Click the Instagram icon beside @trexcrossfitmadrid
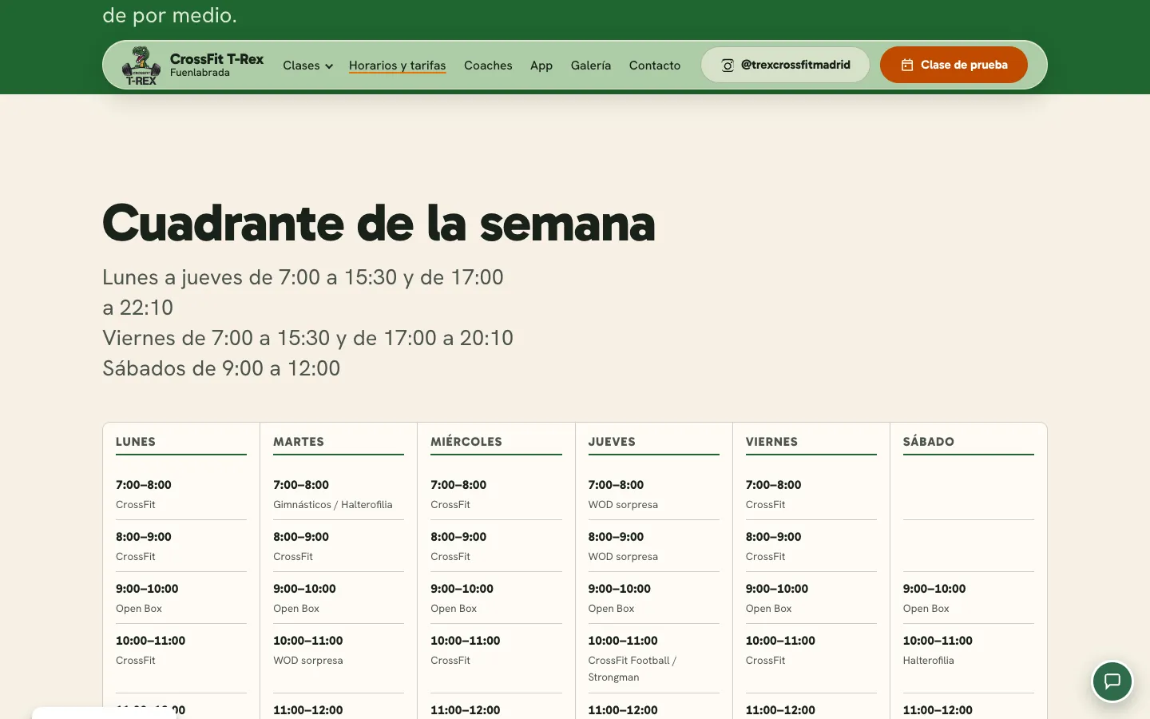The image size is (1150, 719). (x=728, y=66)
